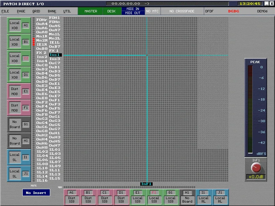Toggle mute dot beside Mn2R output

pyautogui.click(x=34, y=41)
